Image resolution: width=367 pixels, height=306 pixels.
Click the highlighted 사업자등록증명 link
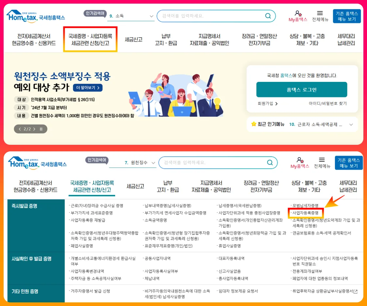306,213
